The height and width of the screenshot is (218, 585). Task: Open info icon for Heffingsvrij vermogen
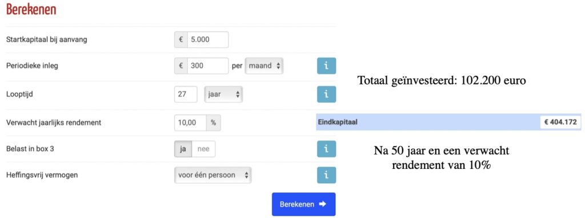326,175
